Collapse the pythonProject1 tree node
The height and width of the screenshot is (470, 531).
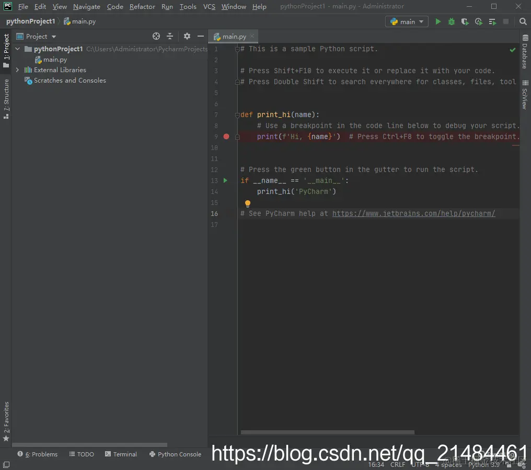point(18,49)
